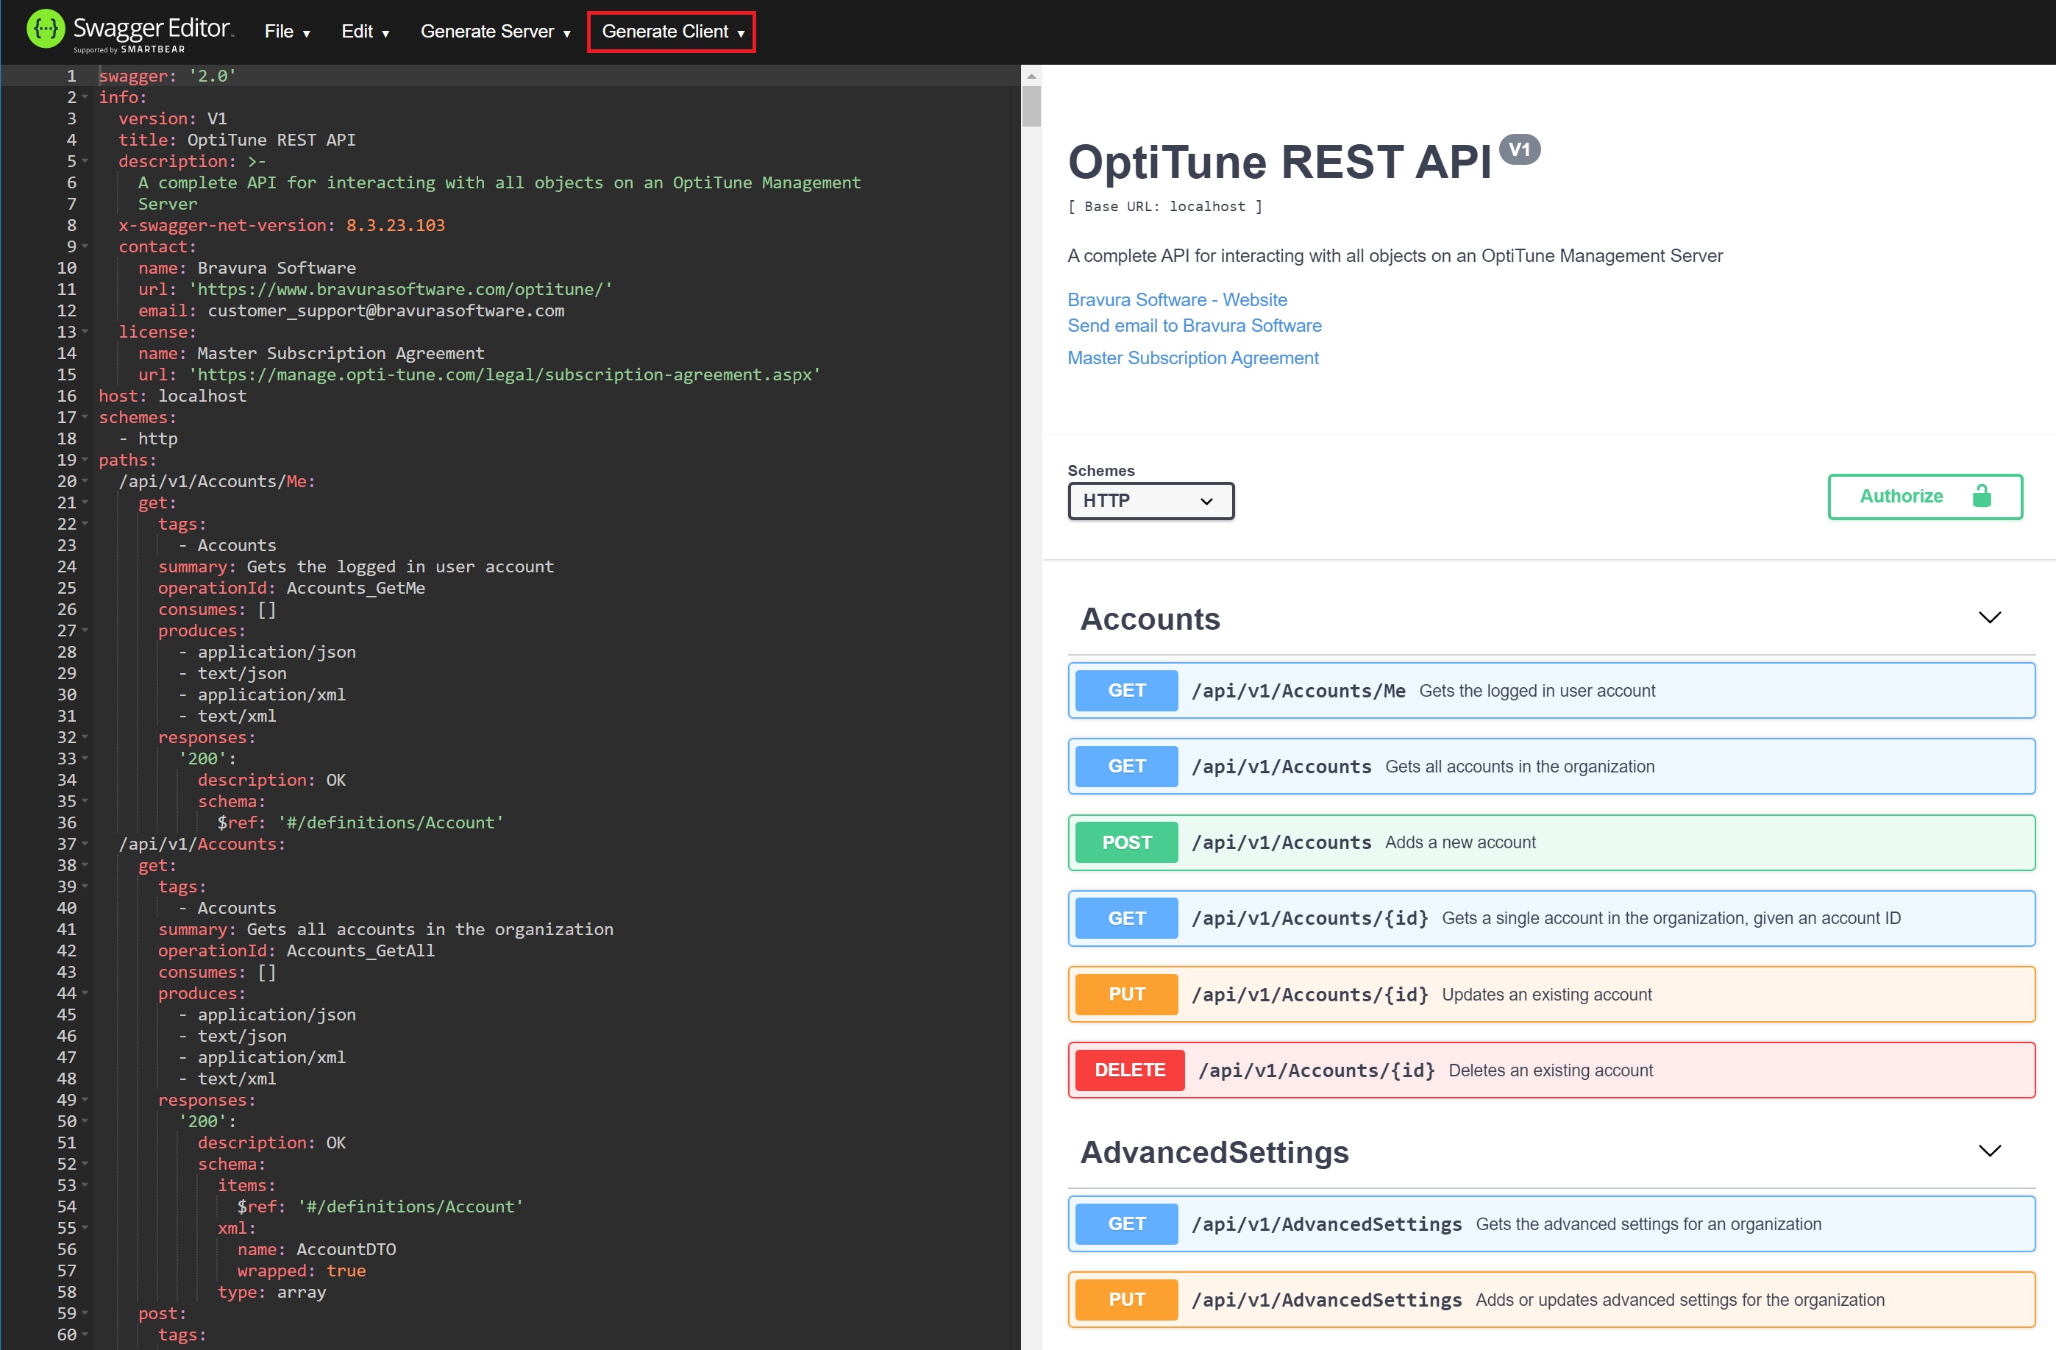
Task: Select the GET badge for /api/v1/Accounts/Me
Action: pyautogui.click(x=1125, y=690)
